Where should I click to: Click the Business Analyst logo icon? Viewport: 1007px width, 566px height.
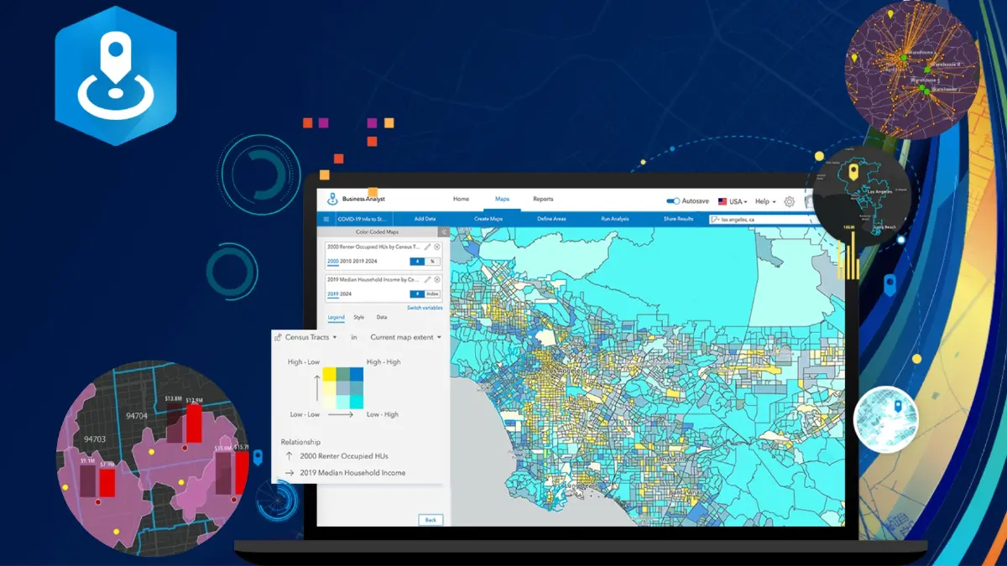pos(332,200)
